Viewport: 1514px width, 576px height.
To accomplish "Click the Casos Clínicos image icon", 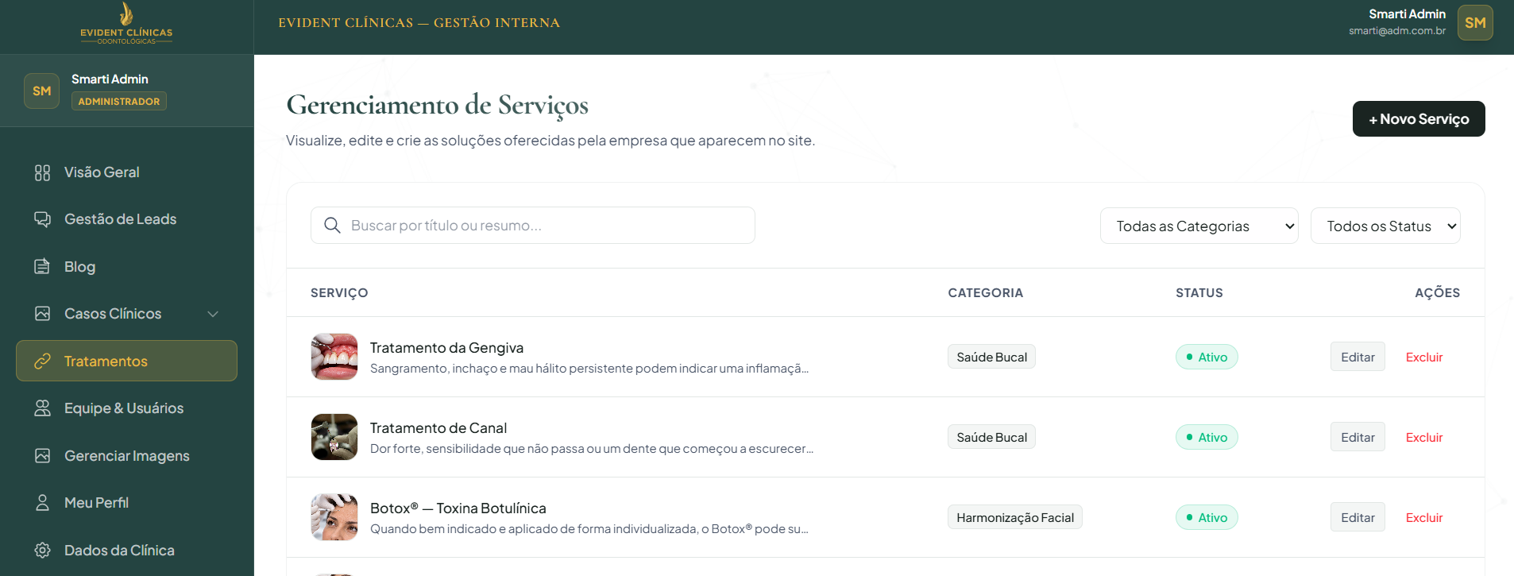I will click(x=43, y=314).
